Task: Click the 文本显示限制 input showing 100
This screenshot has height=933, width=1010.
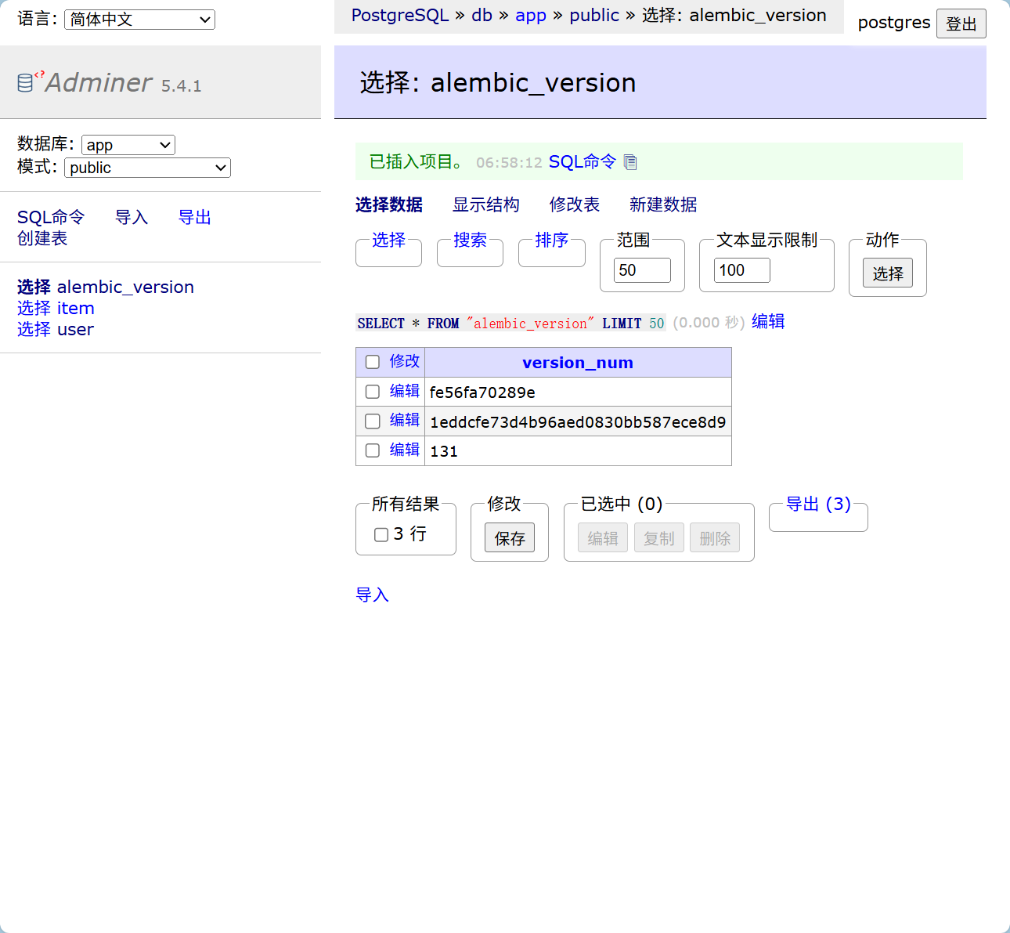Action: pyautogui.click(x=741, y=269)
